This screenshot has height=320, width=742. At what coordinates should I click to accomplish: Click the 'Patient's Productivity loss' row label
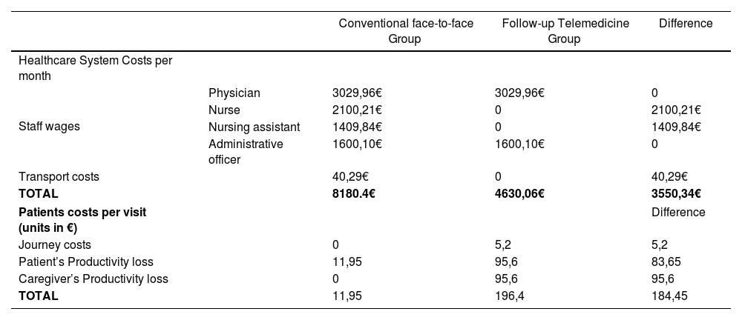[86, 262]
